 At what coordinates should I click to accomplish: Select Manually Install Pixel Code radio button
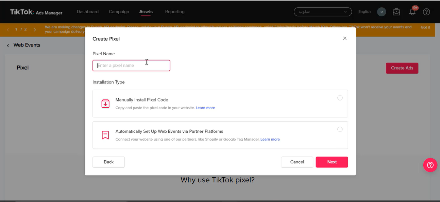coord(340,98)
